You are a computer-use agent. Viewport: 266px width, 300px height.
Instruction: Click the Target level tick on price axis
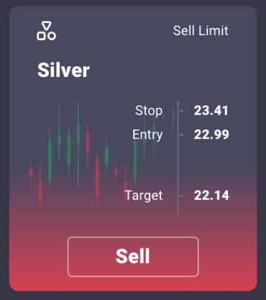coord(181,196)
